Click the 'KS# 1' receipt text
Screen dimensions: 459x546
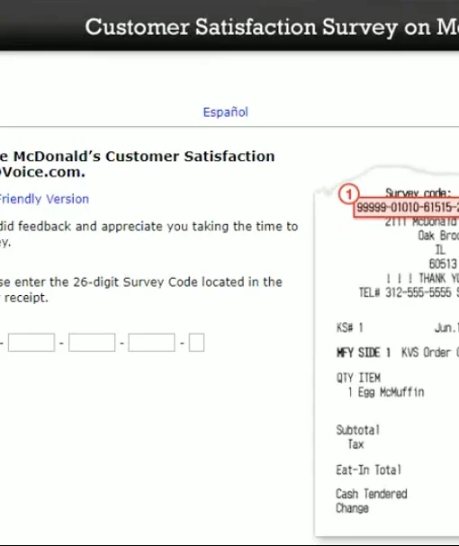[x=349, y=327]
